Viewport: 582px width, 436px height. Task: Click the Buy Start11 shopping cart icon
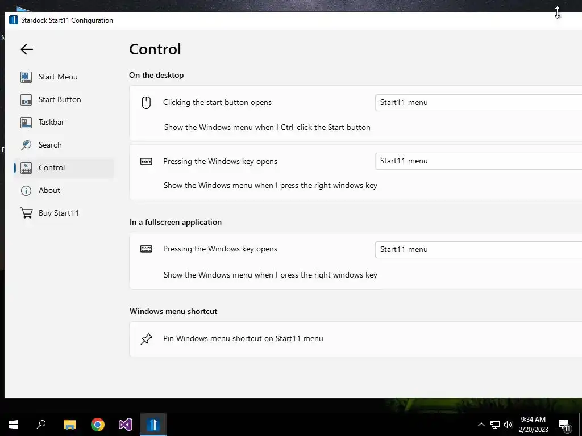point(26,213)
